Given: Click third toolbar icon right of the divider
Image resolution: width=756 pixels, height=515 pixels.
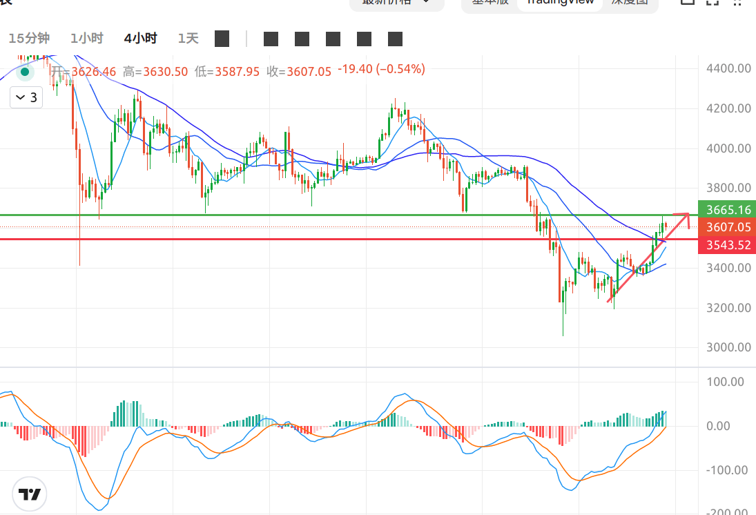Looking at the screenshot, I should [333, 39].
